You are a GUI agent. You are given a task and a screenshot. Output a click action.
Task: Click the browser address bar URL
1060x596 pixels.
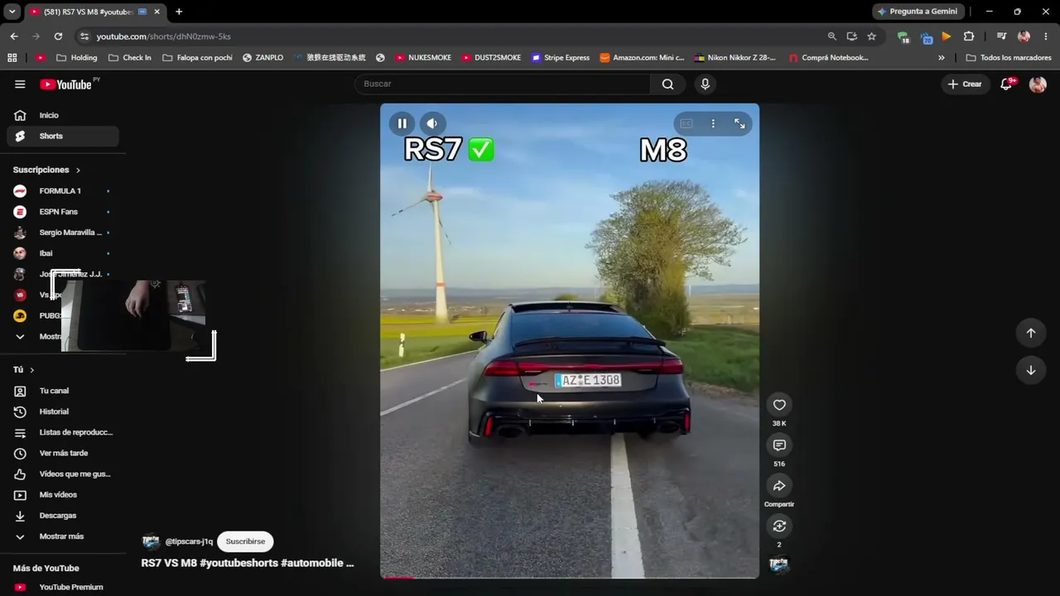click(x=163, y=36)
